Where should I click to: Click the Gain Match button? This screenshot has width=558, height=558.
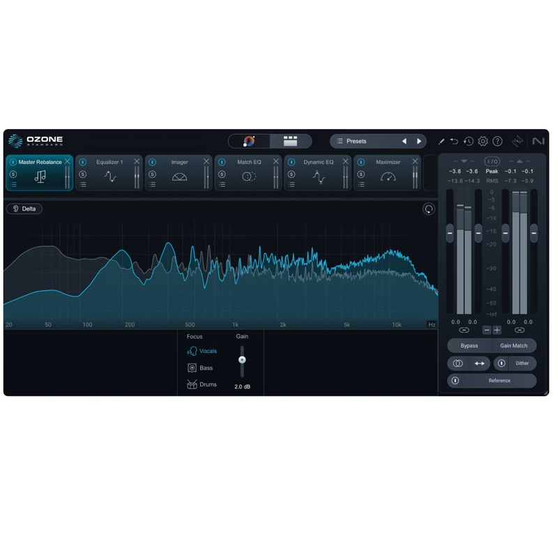(514, 345)
